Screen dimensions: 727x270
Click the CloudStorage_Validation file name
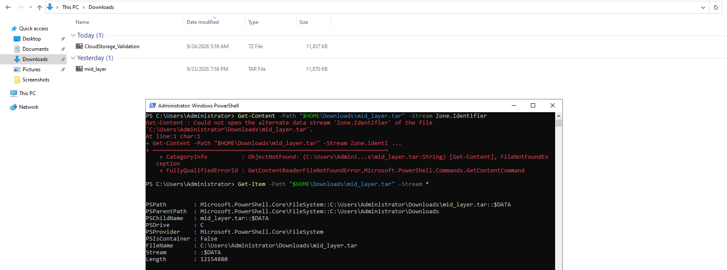[x=112, y=46]
